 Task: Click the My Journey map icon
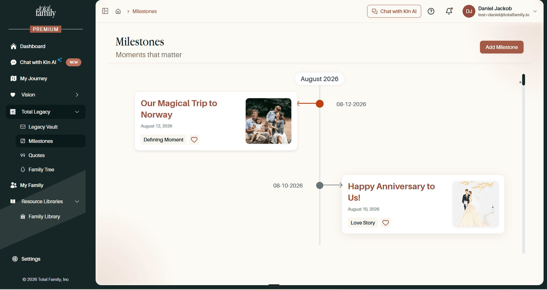tap(13, 79)
